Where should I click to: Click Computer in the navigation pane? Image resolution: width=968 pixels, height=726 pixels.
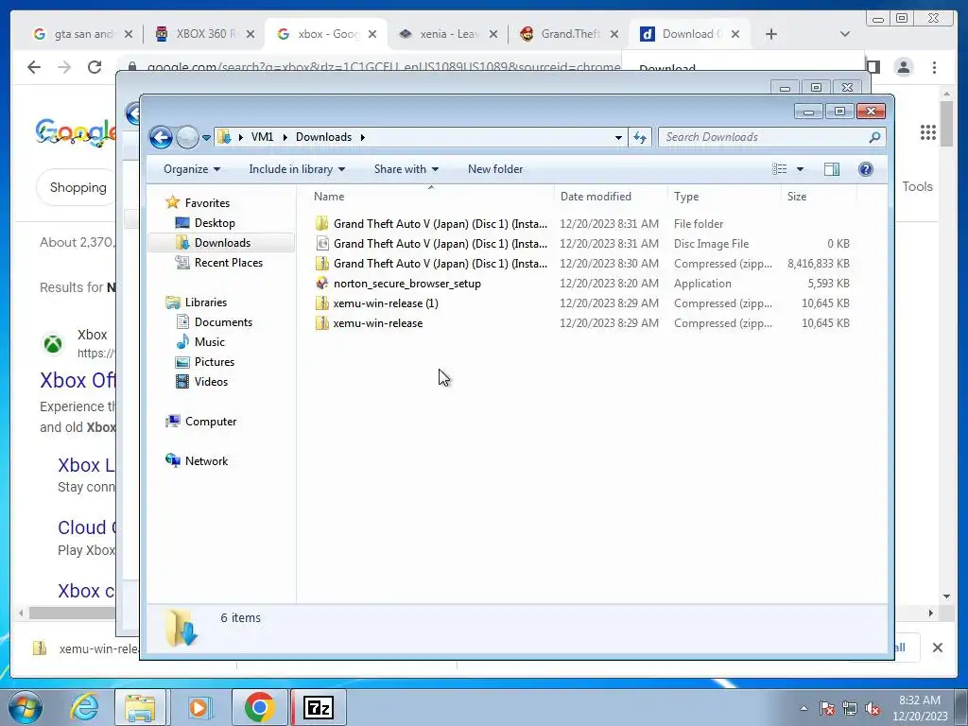point(201,421)
